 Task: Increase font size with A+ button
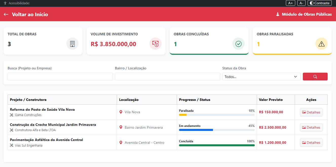(x=290, y=3)
